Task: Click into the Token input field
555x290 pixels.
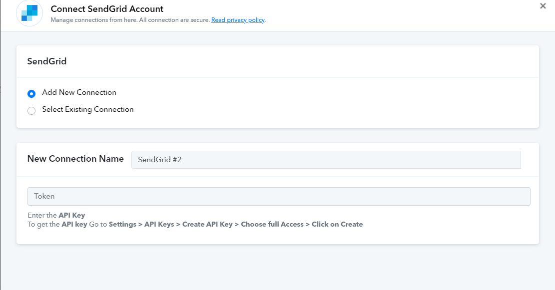Action: (x=279, y=196)
